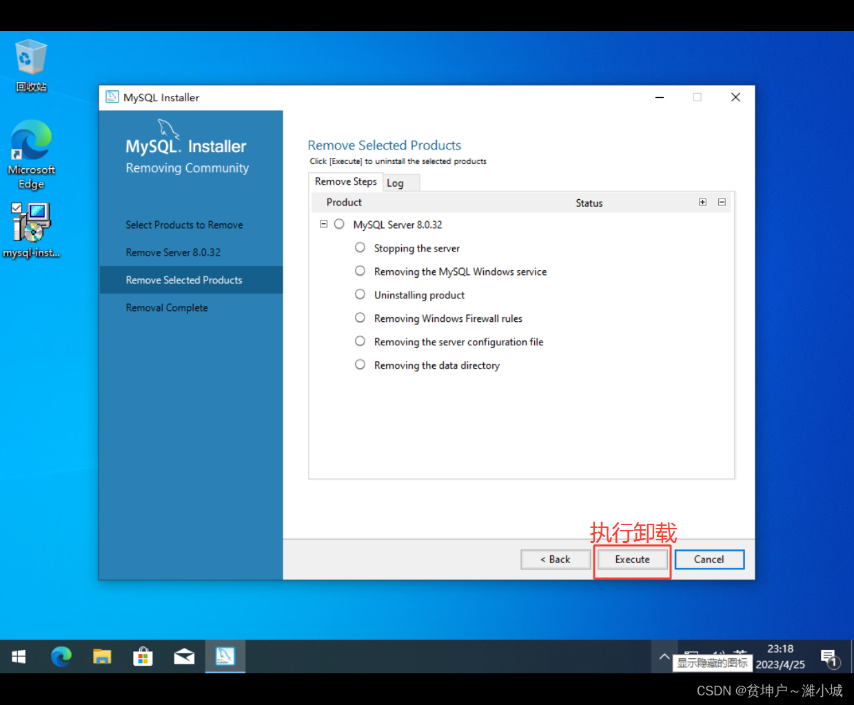Click the < Back button
Image resolution: width=854 pixels, height=705 pixels.
[556, 560]
